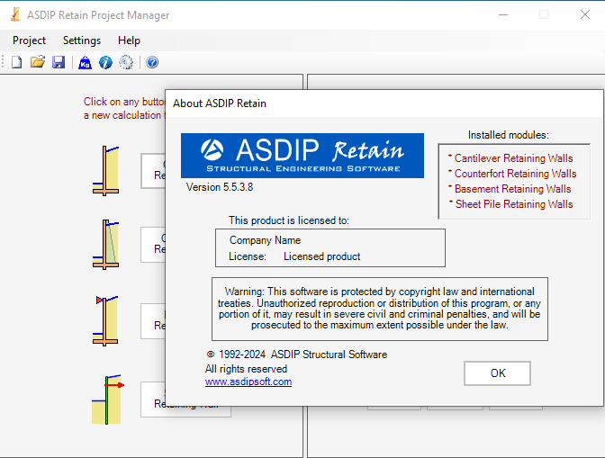Viewport: 605px width, 458px height.
Task: Visit the www.asdipsoft.com link
Action: (x=248, y=382)
